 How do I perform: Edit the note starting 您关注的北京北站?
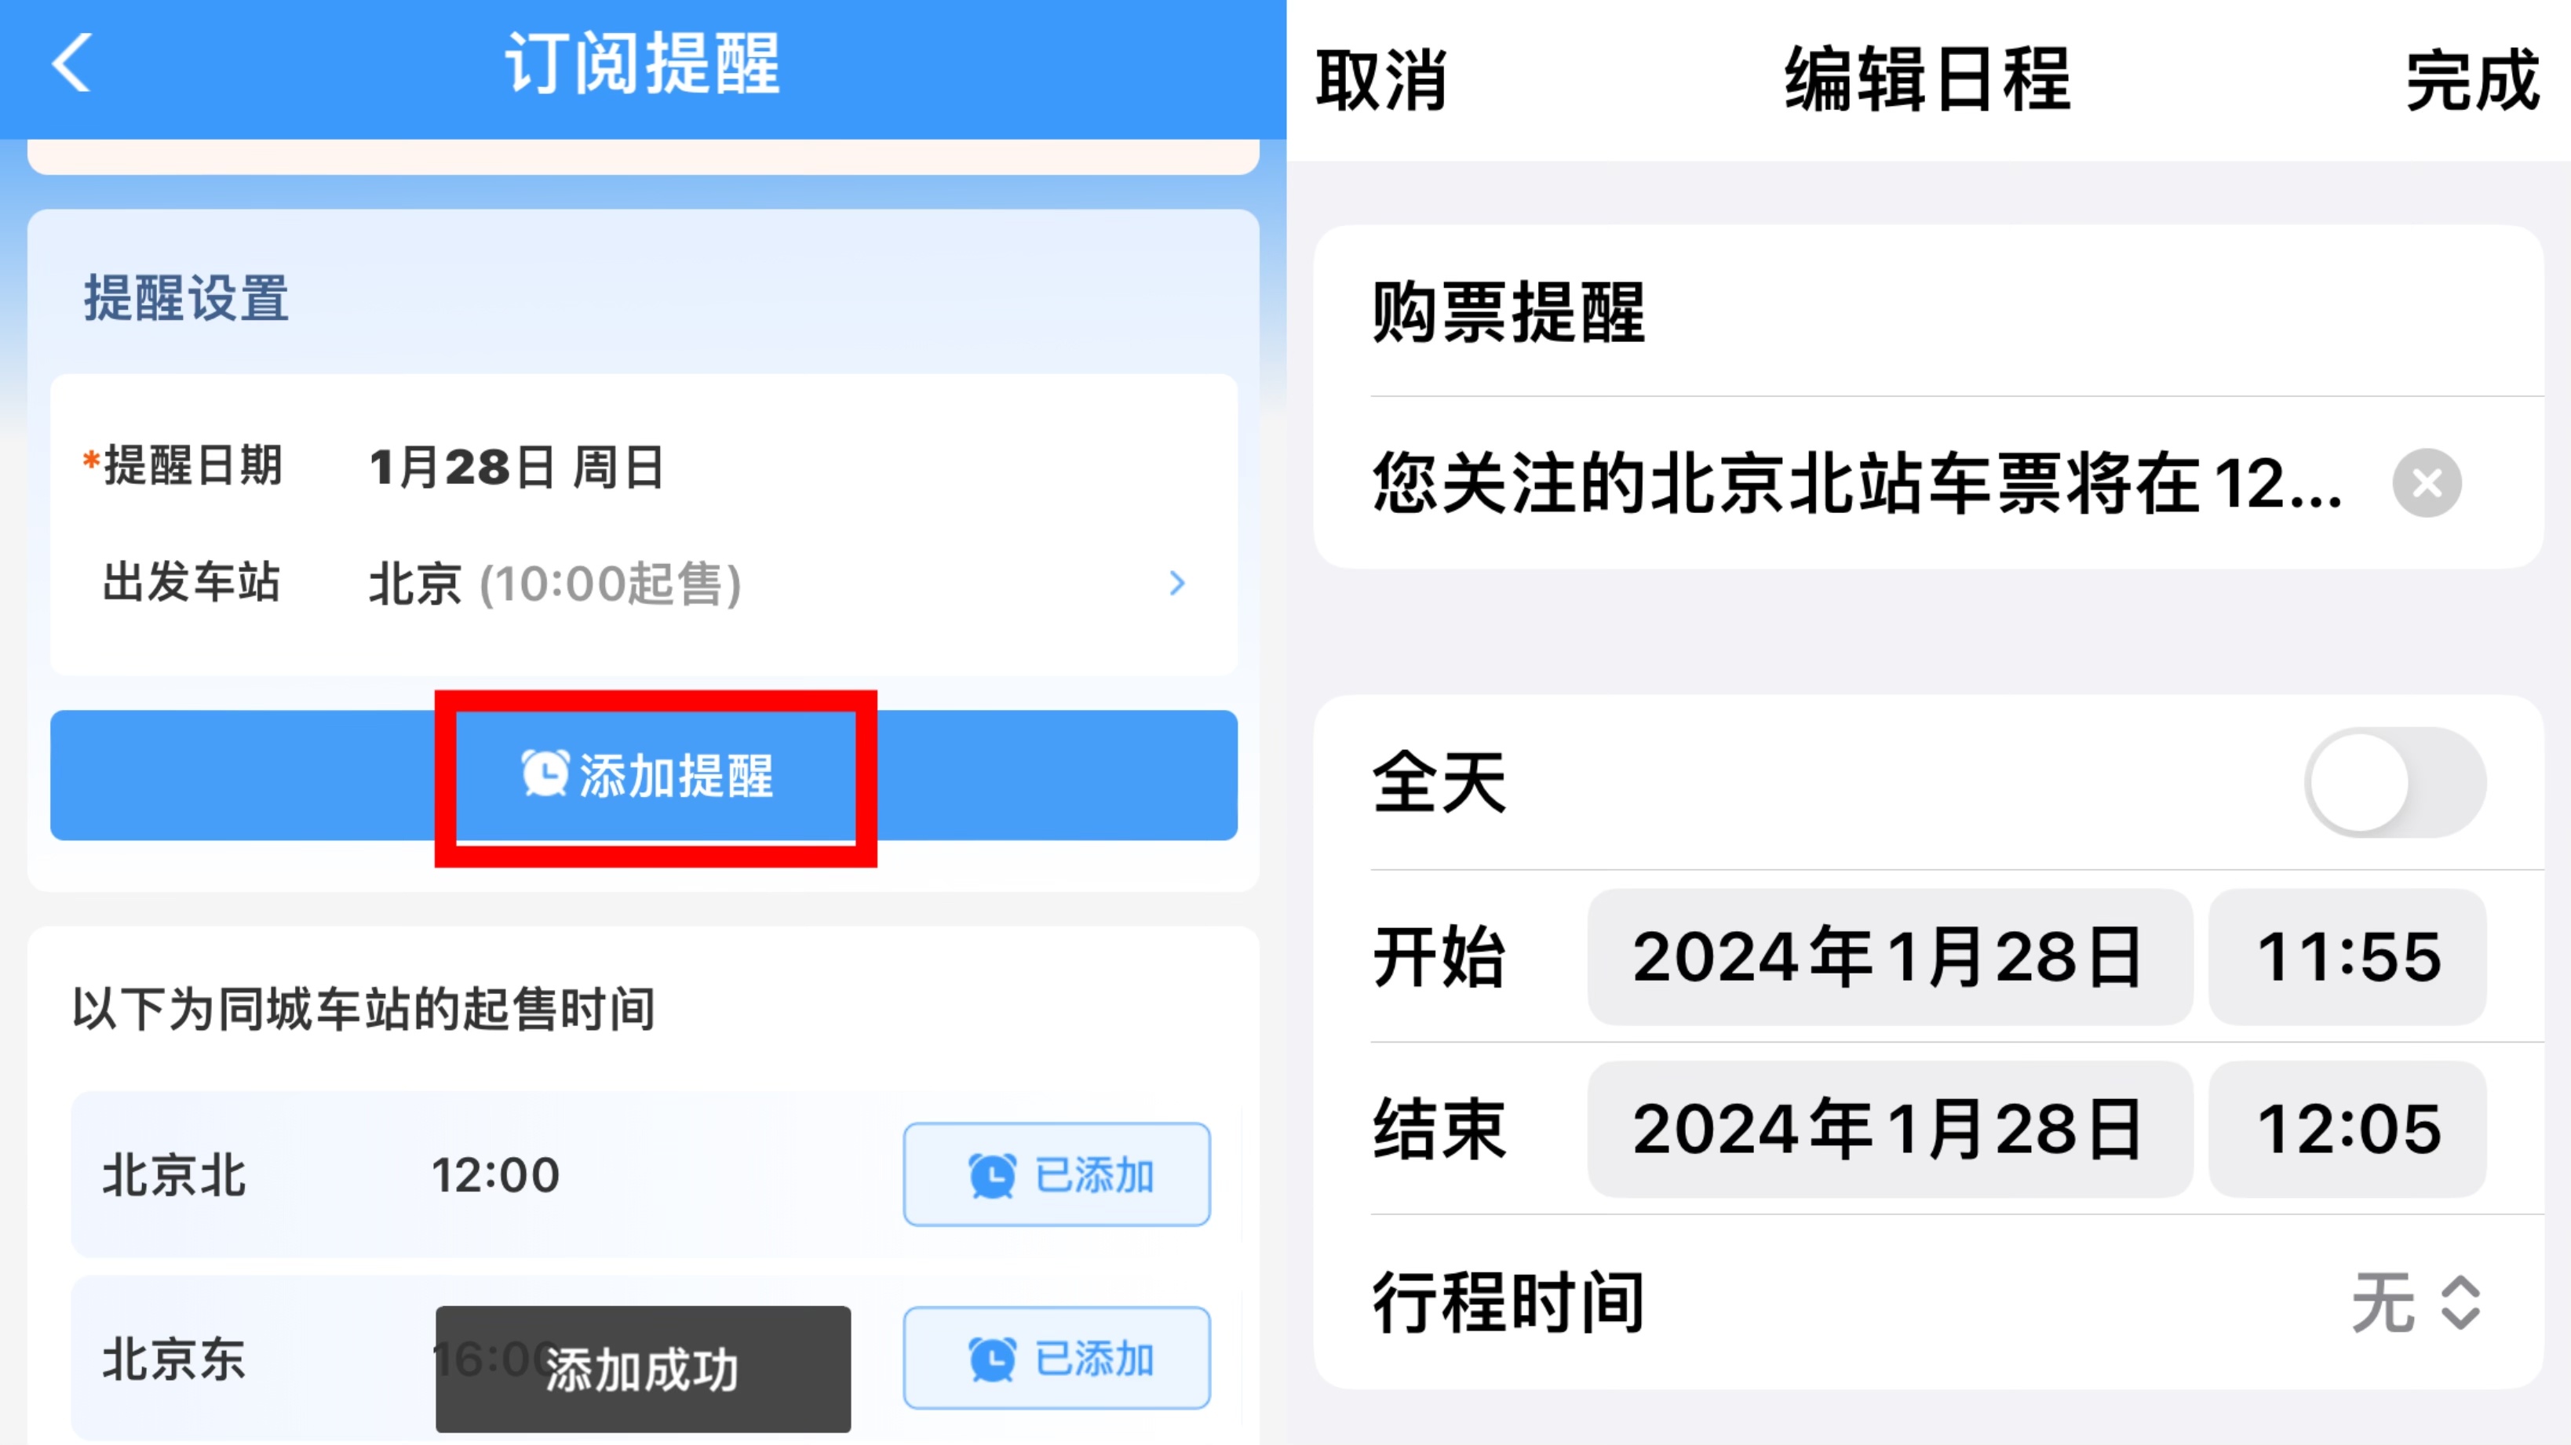coord(1856,483)
